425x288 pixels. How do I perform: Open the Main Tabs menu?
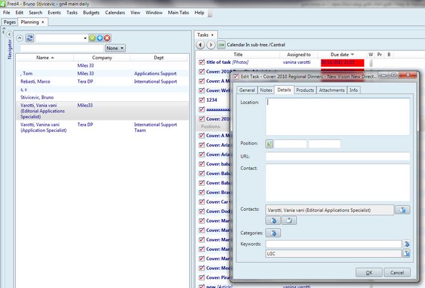(178, 13)
